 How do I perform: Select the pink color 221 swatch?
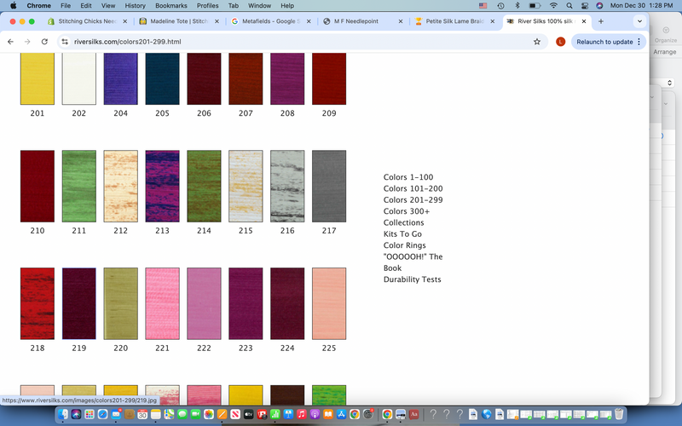(162, 303)
